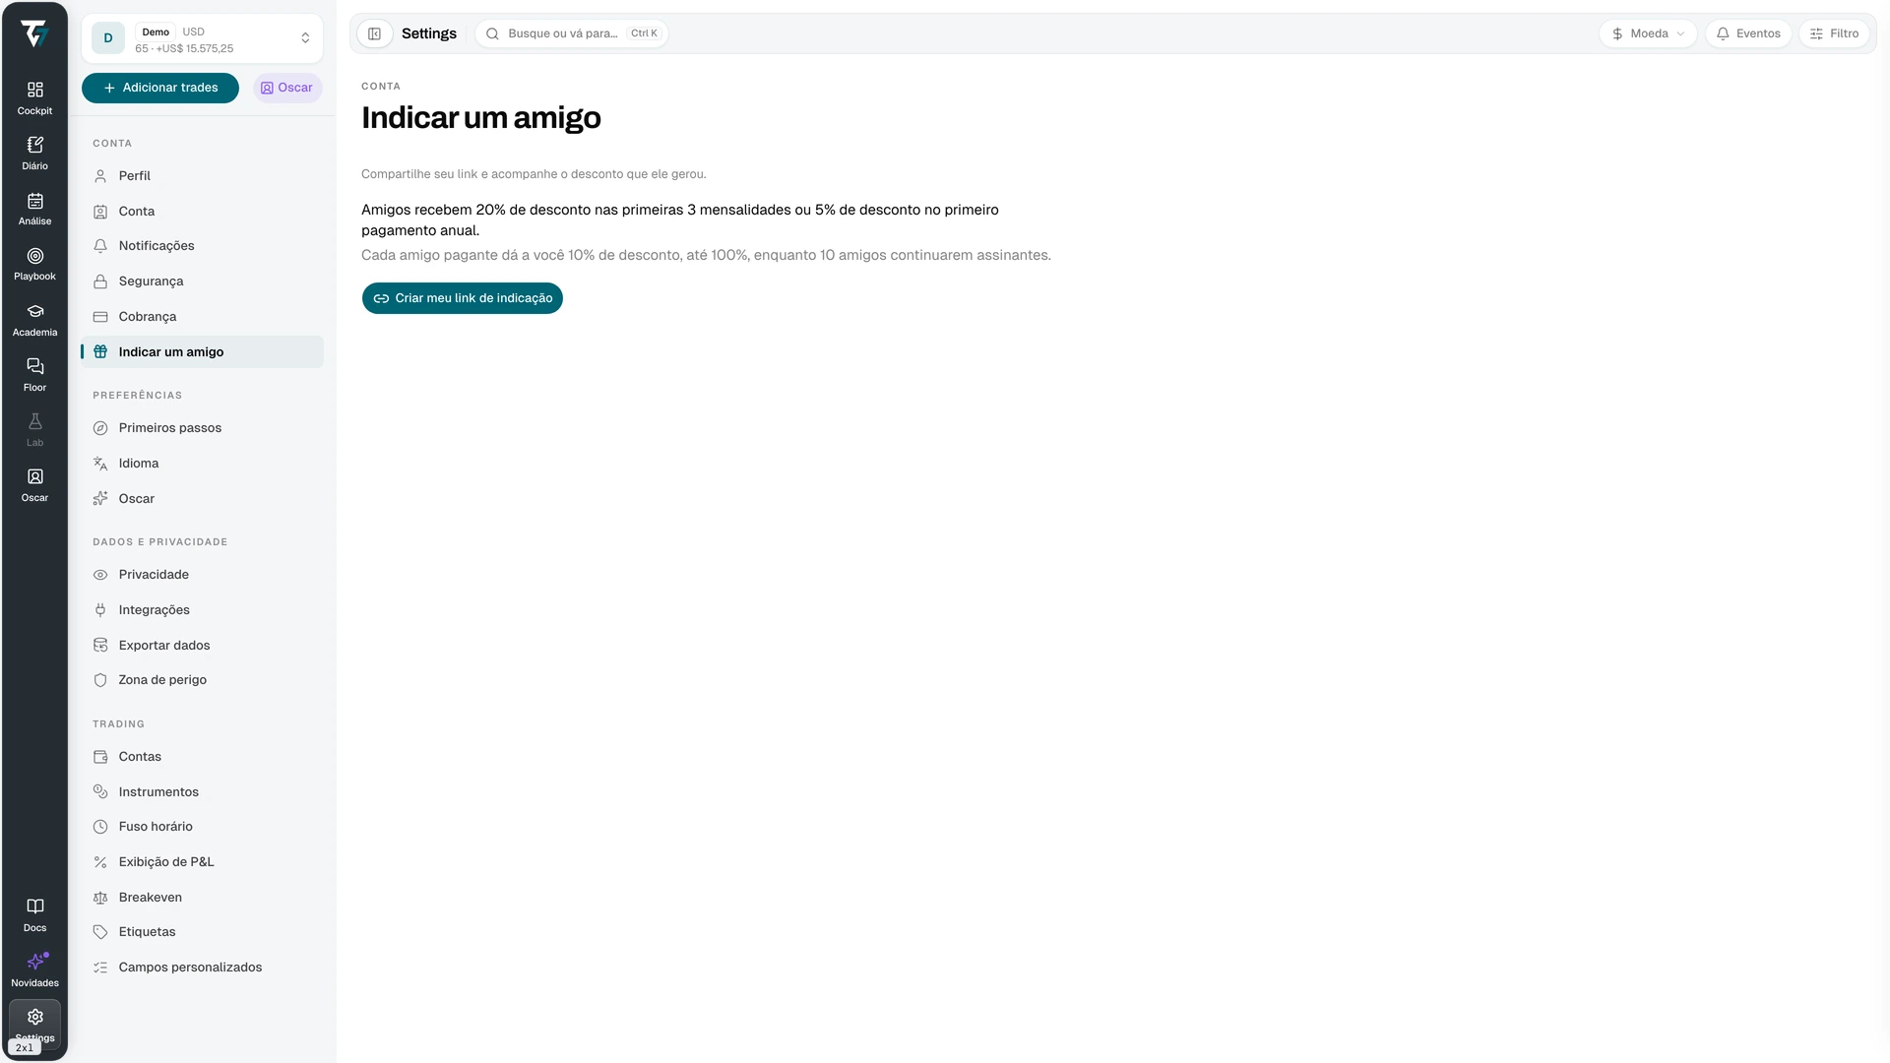Focus the Busque ou vá para search field
This screenshot has width=1890, height=1063.
[x=572, y=33]
